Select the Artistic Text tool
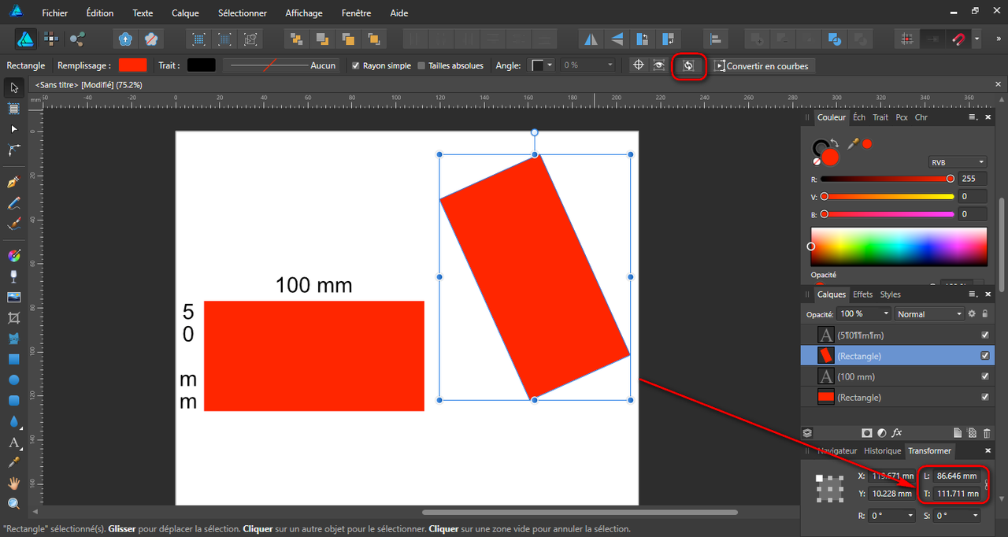This screenshot has width=1008, height=537. tap(13, 443)
